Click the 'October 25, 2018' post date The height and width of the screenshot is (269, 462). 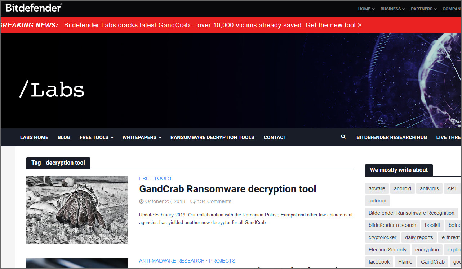point(165,201)
